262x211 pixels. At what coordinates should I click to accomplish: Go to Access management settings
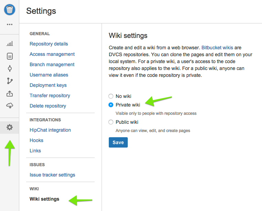(52, 54)
